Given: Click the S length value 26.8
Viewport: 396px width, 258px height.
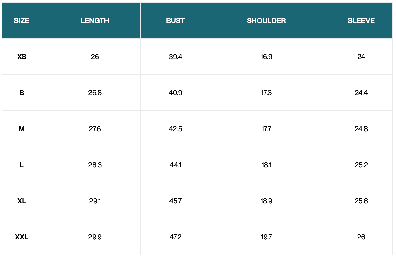Looking at the screenshot, I should [95, 93].
